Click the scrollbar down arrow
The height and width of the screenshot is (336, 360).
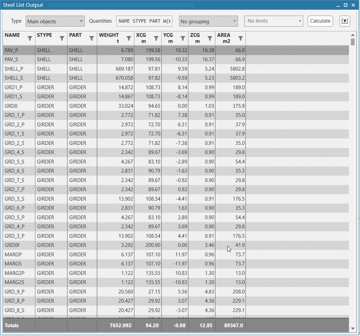(x=353, y=328)
